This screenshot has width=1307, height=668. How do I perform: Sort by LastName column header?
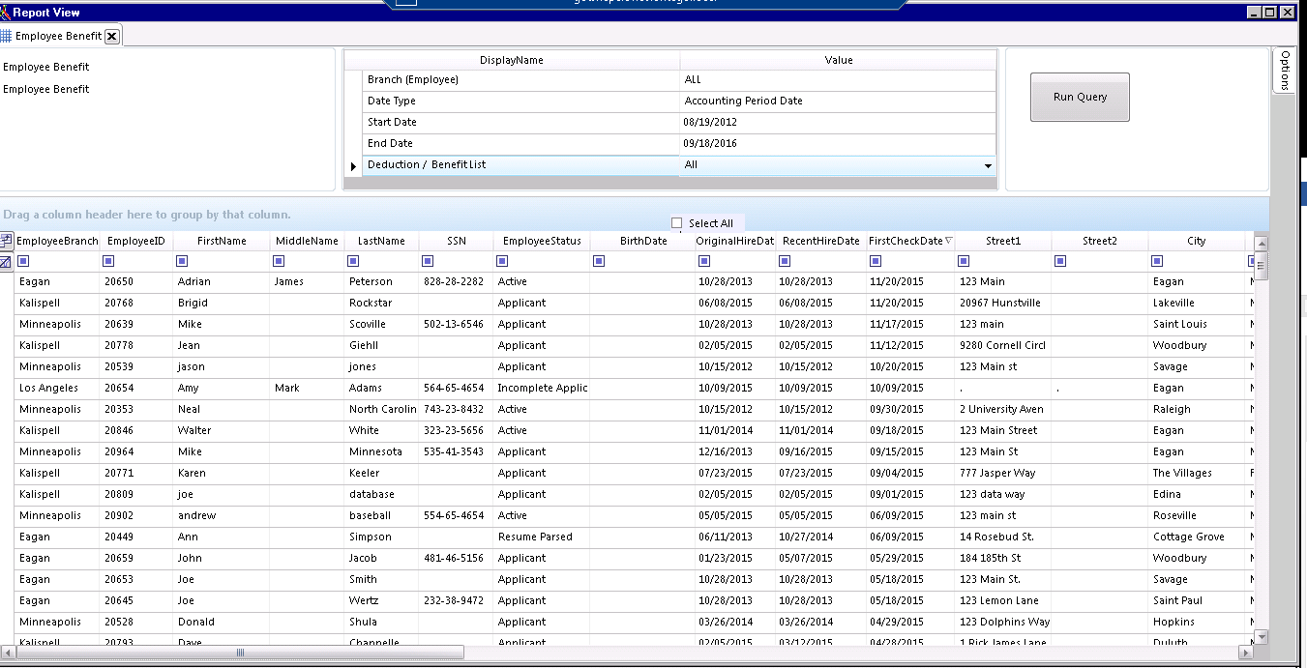coord(381,241)
